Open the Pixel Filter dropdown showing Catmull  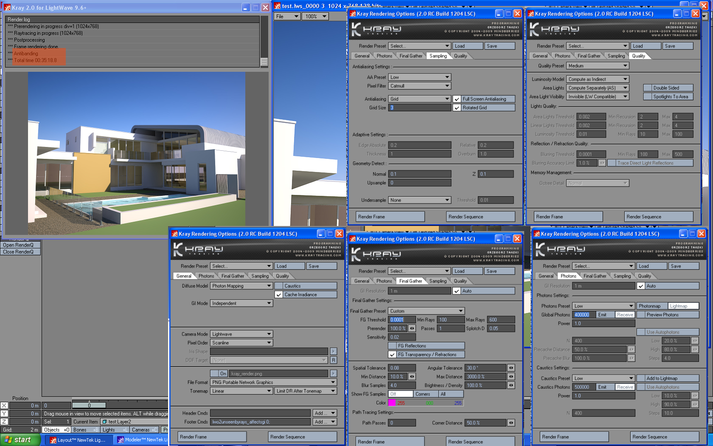pos(419,86)
